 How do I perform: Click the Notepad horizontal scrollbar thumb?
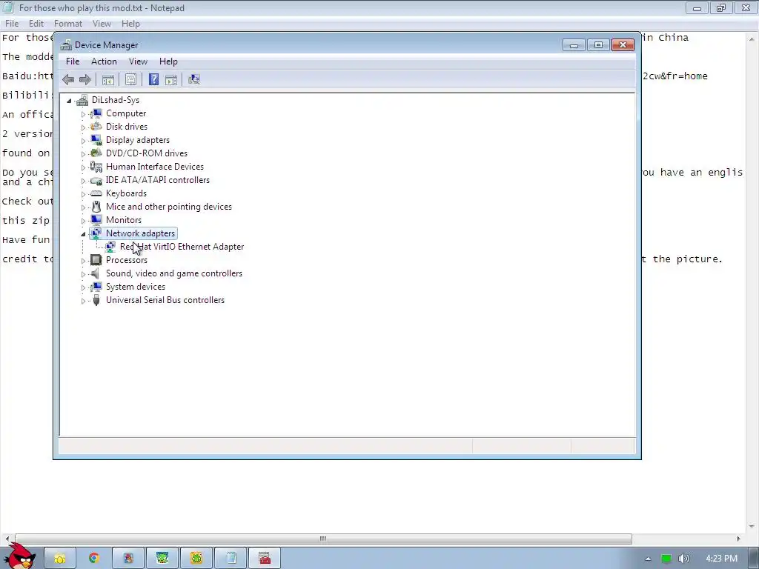click(x=323, y=539)
